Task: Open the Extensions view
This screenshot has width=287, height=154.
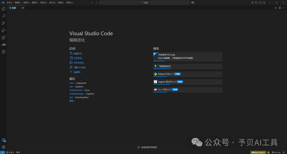Action: click(x=3, y=37)
